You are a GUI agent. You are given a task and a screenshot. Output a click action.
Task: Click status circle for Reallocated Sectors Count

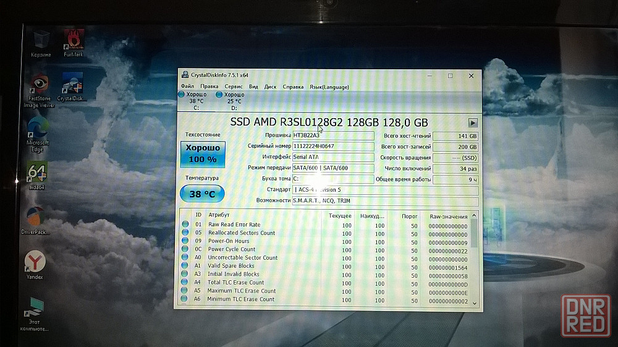pos(185,232)
